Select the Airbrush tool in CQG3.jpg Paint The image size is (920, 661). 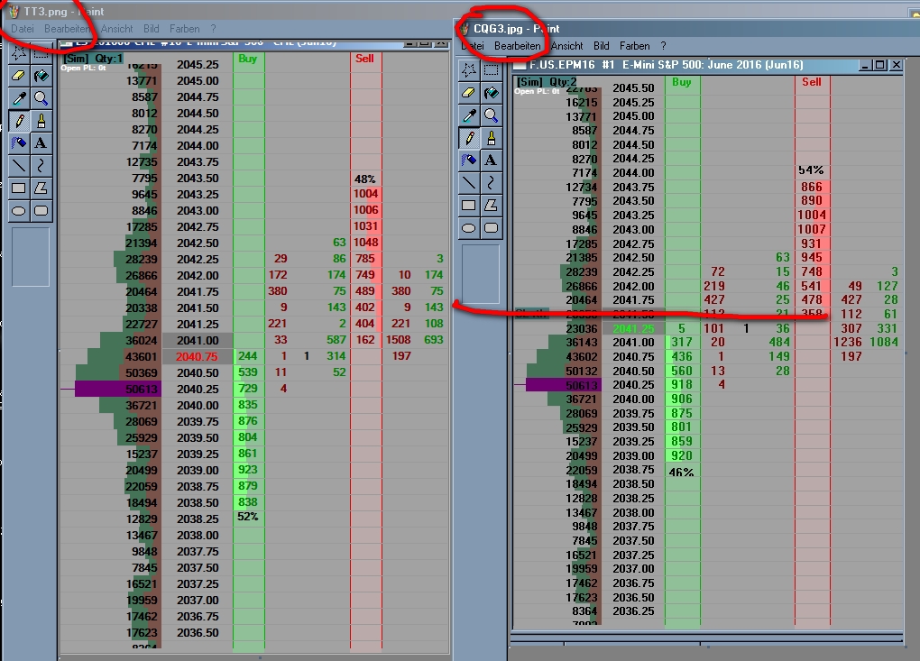469,161
